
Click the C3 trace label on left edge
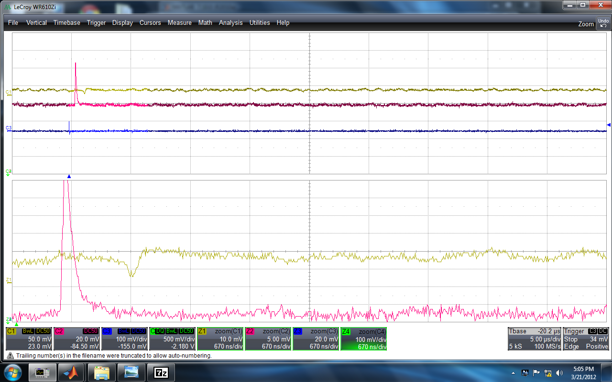[8, 128]
